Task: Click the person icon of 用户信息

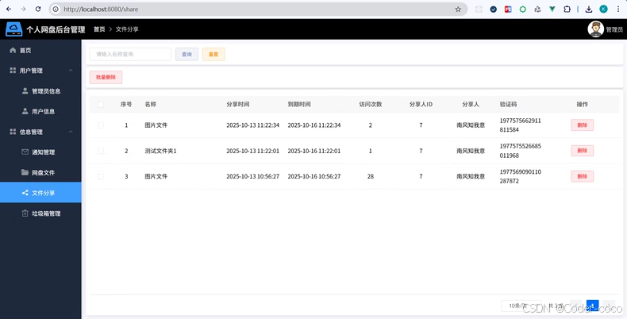Action: click(25, 111)
